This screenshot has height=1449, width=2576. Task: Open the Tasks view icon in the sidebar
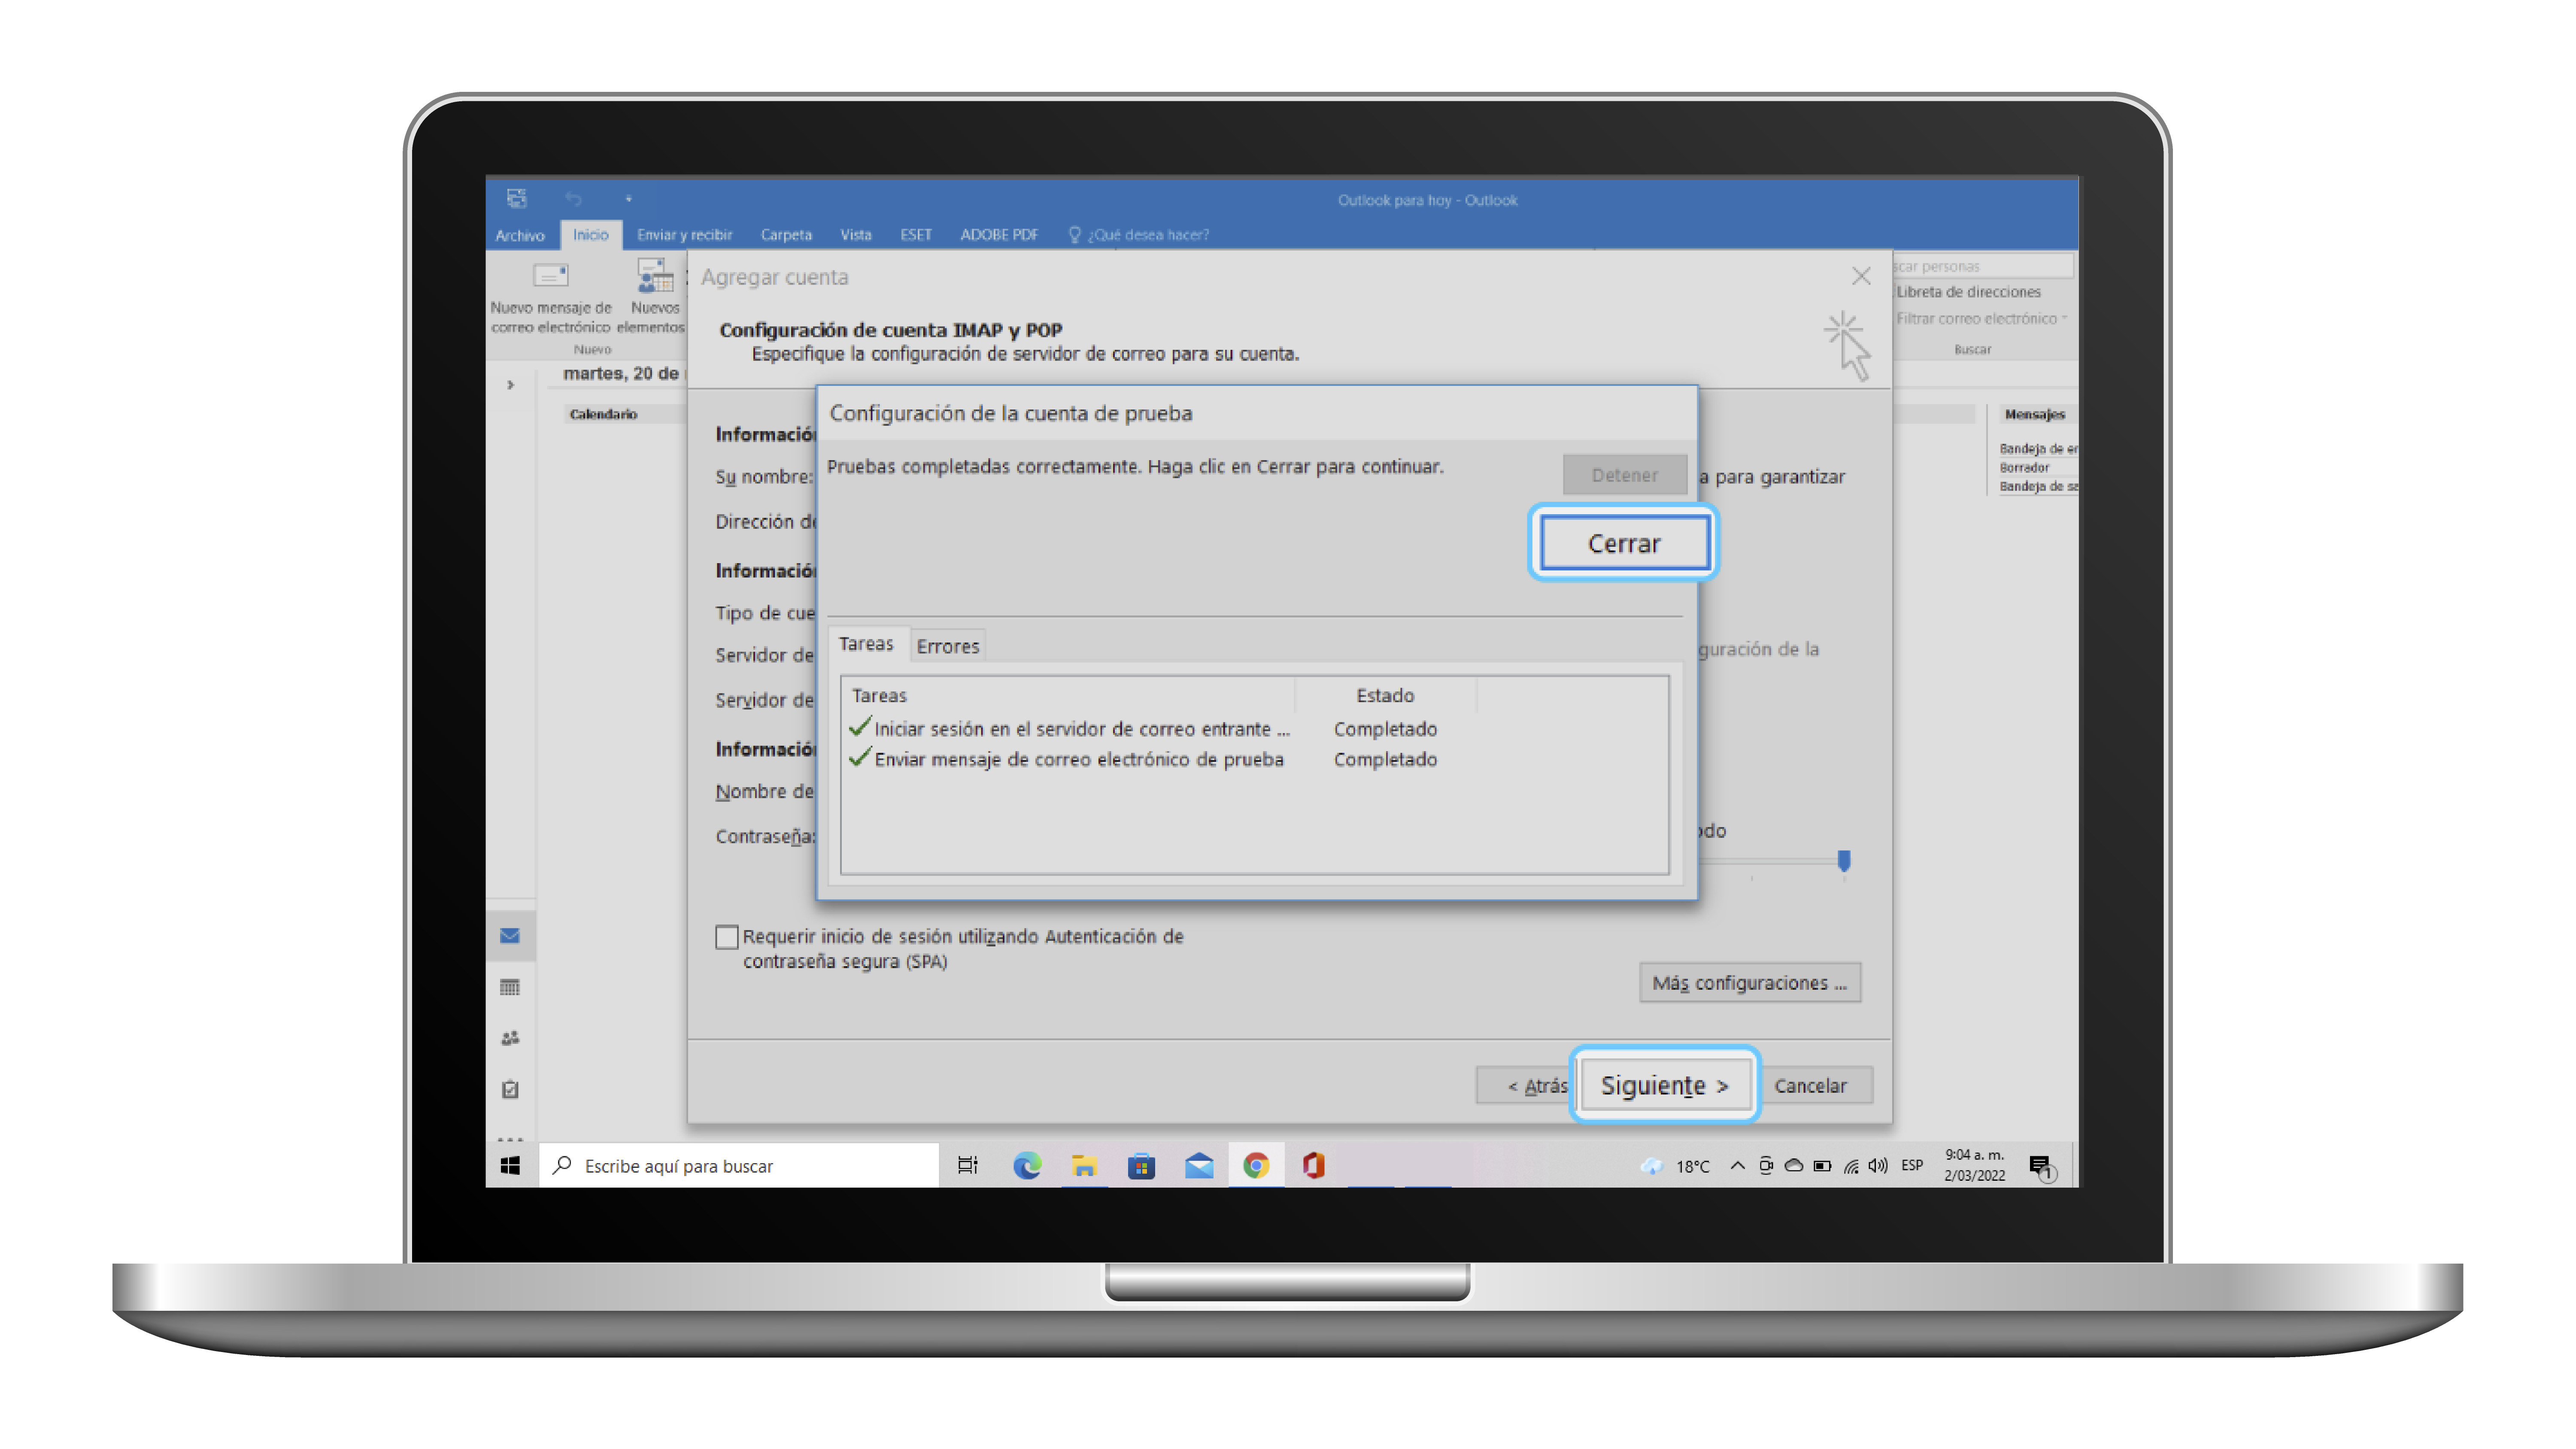pyautogui.click(x=510, y=1089)
